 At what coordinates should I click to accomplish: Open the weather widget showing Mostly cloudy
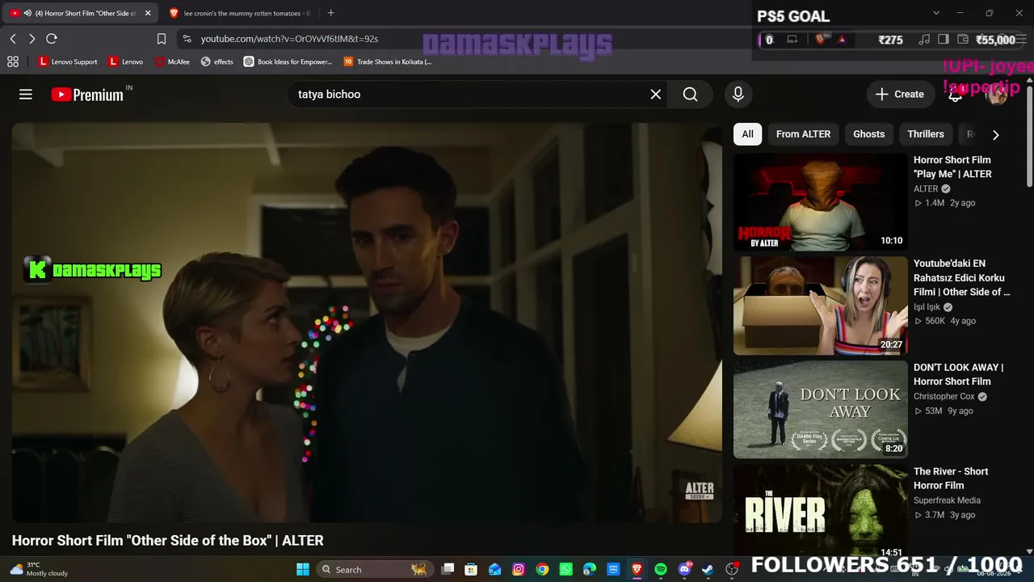[x=39, y=569]
